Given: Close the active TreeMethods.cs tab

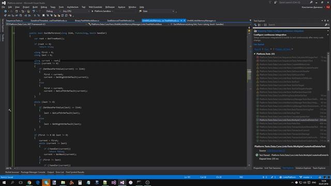Looking at the screenshot, I should point(184,21).
